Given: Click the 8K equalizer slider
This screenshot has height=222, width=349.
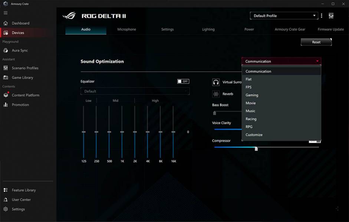Looking at the screenshot, I should coord(161,132).
